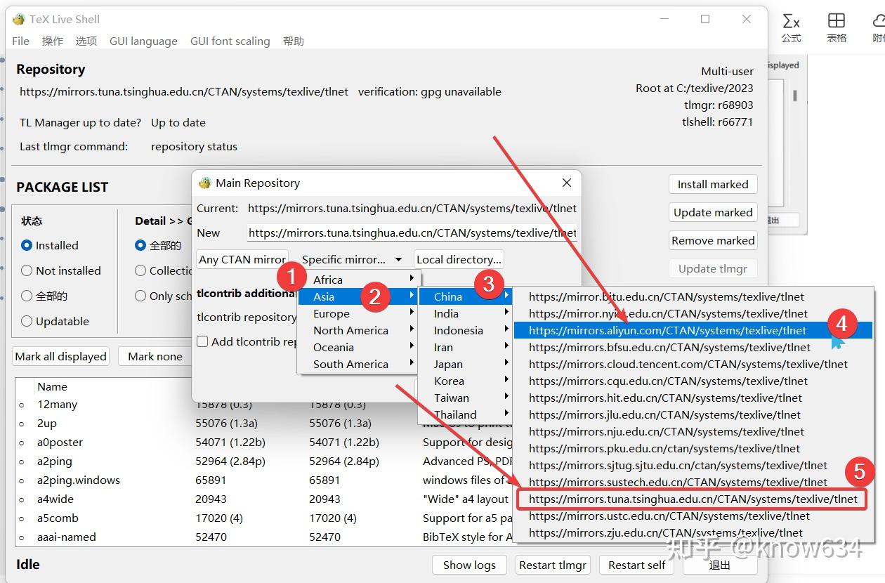Expand the Europe submenu
Viewport: 885px width, 583px height.
(x=358, y=313)
